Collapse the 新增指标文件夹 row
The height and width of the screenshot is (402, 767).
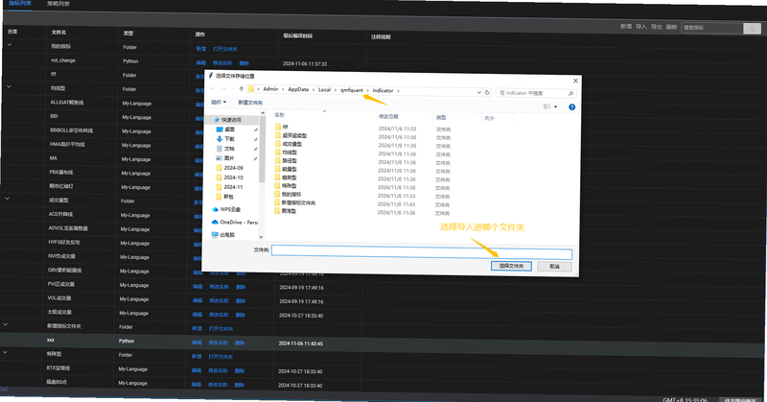tap(6, 324)
